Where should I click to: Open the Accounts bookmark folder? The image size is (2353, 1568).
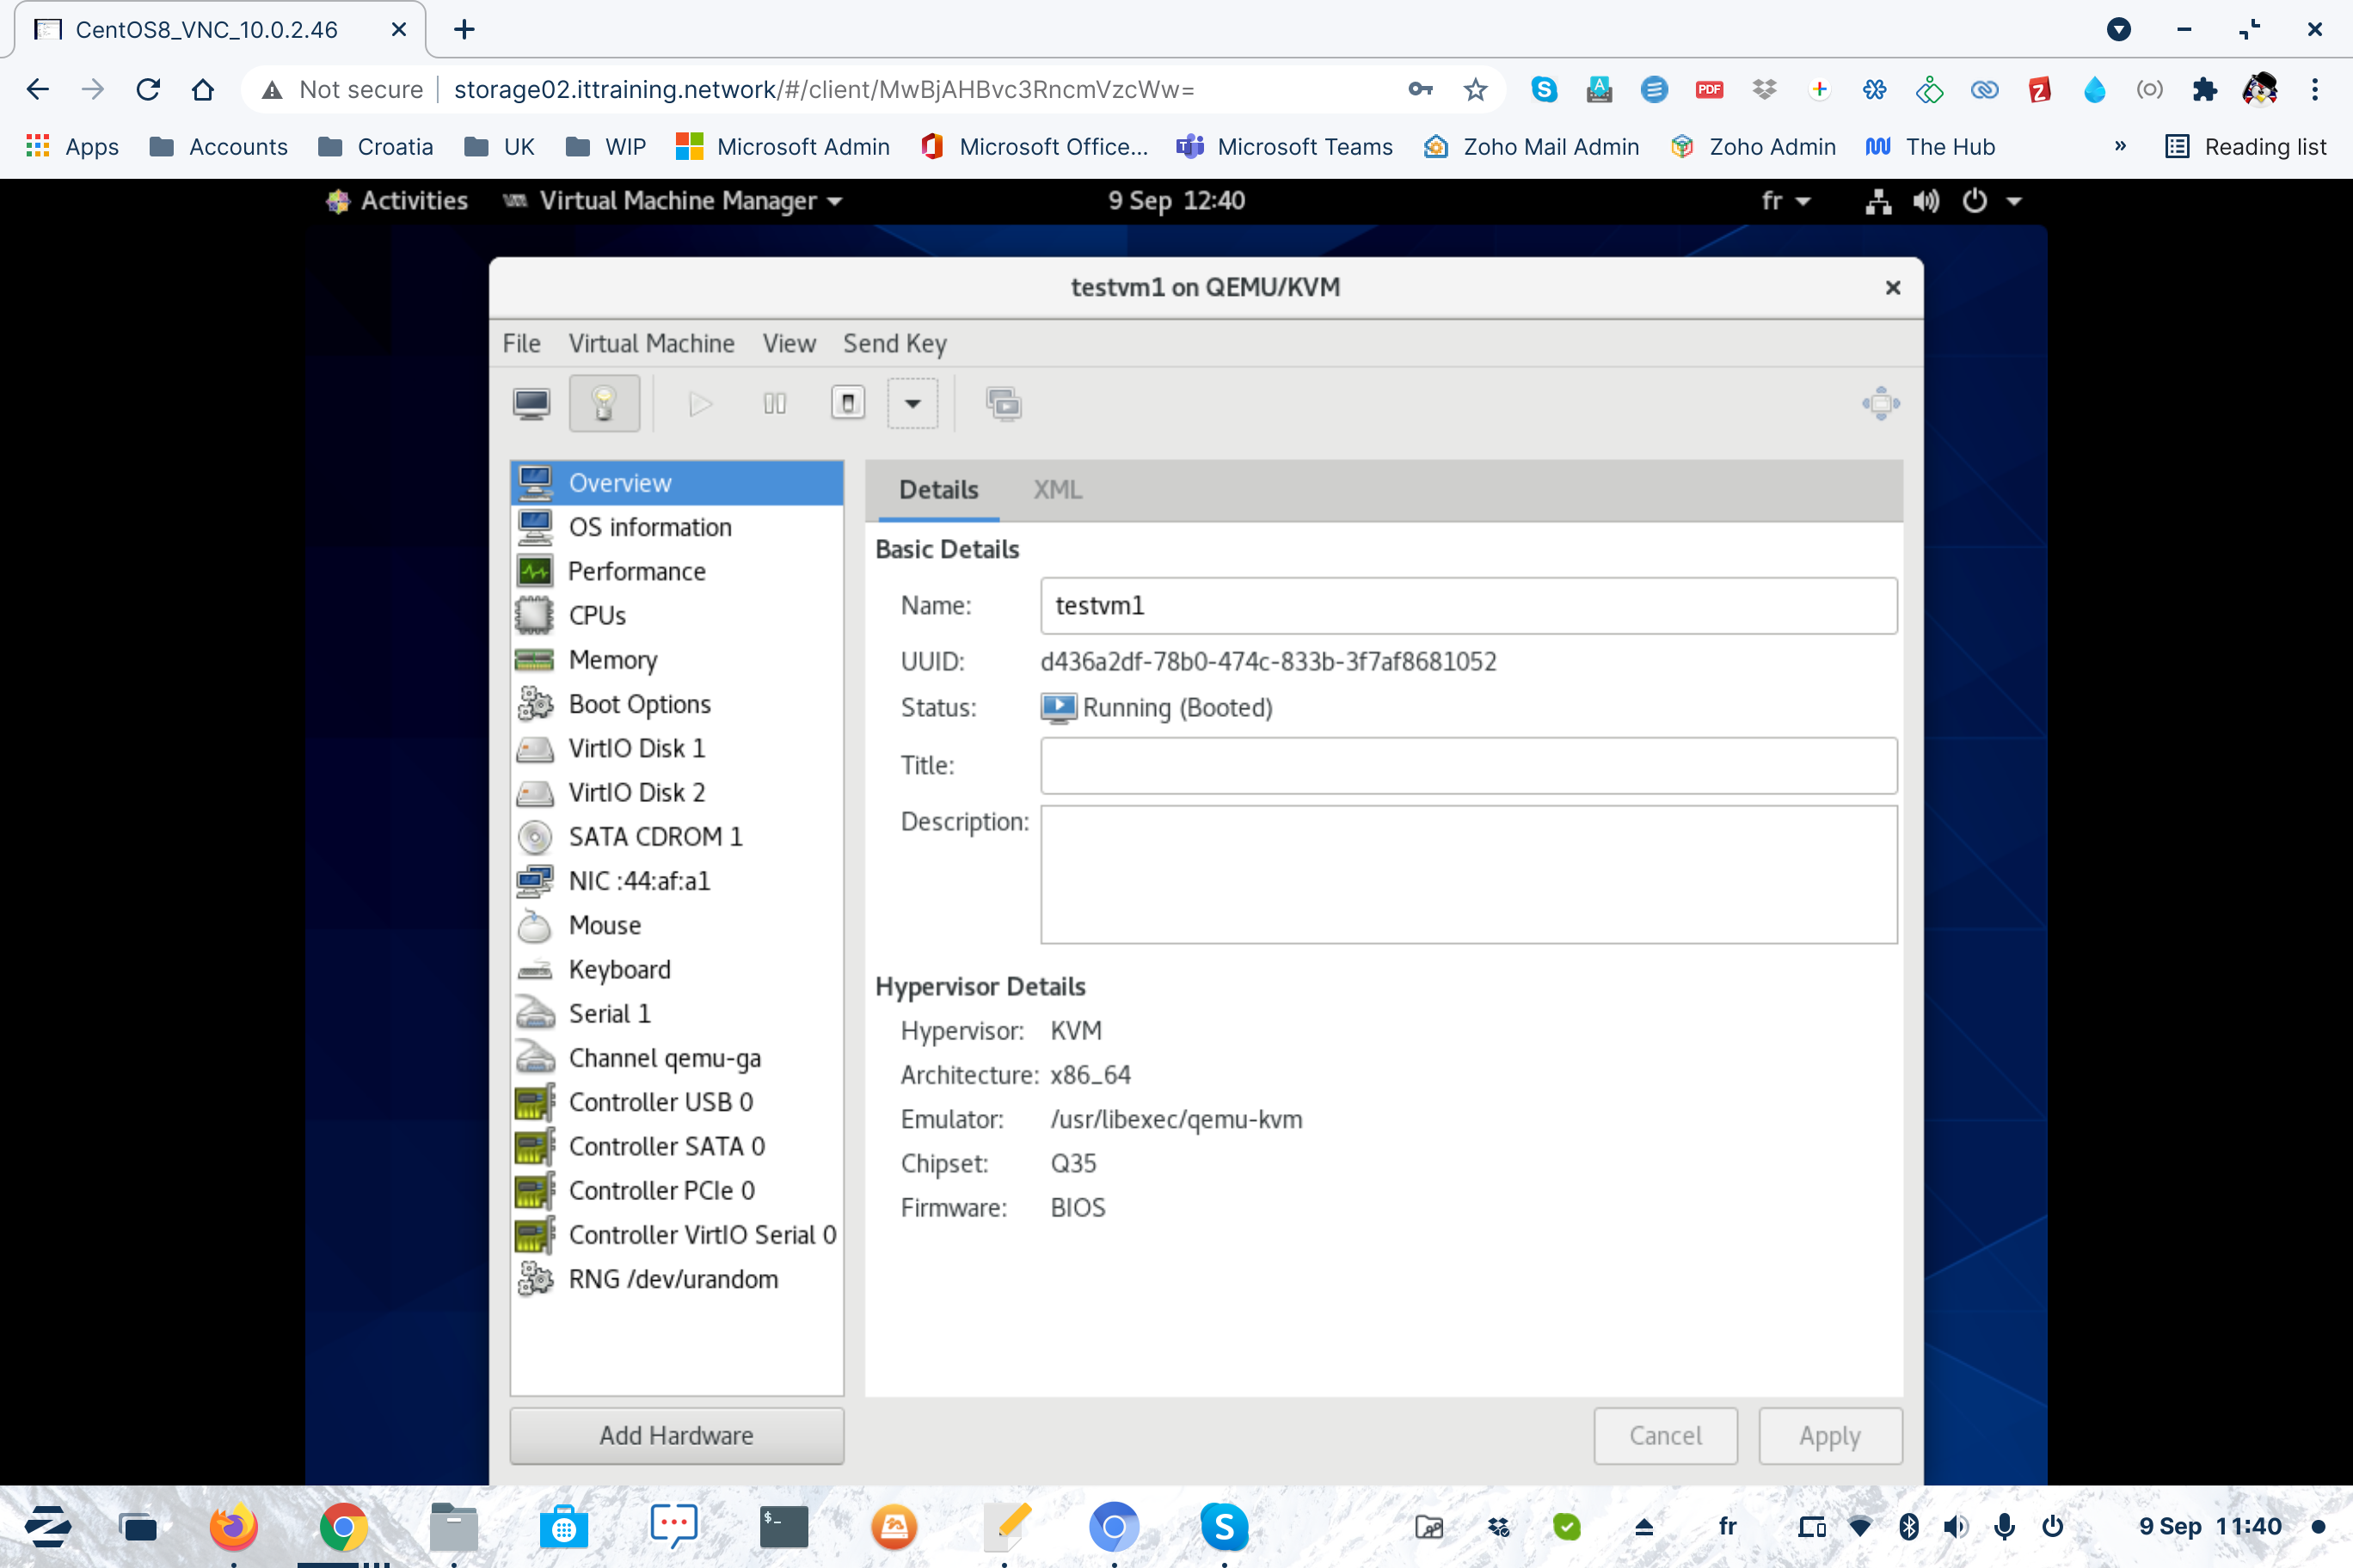(x=218, y=147)
